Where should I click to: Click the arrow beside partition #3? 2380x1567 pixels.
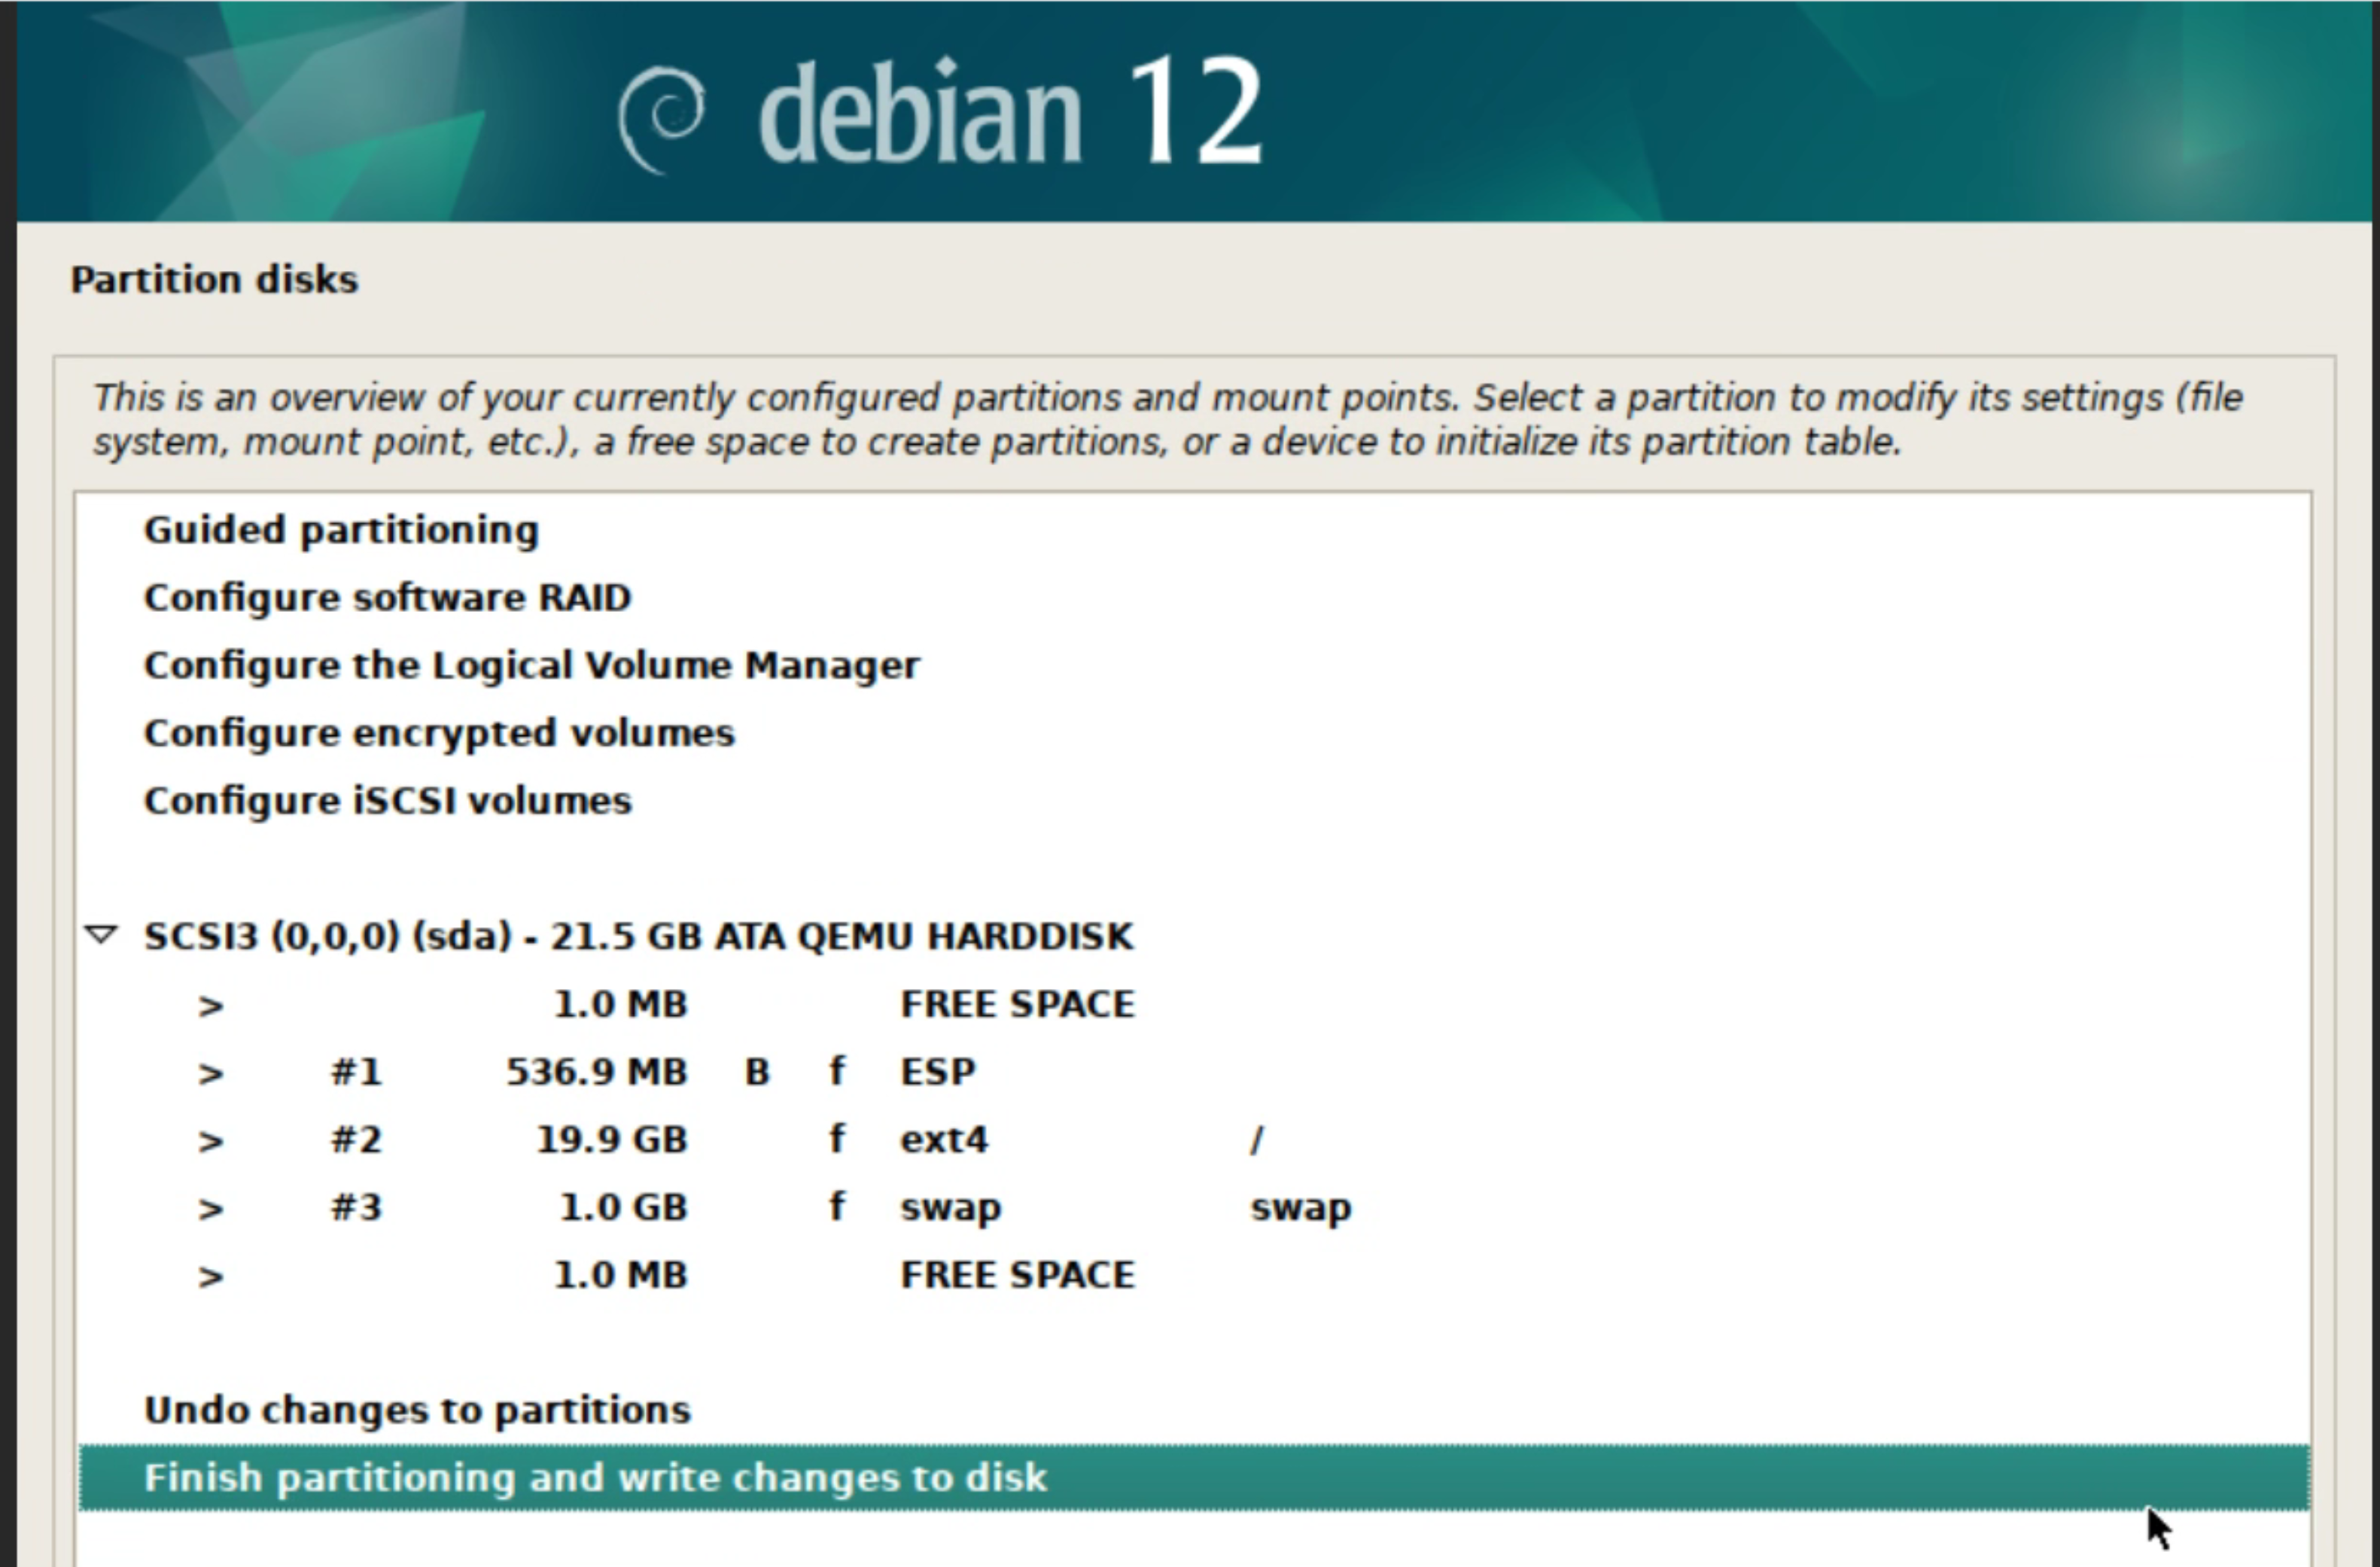[210, 1209]
